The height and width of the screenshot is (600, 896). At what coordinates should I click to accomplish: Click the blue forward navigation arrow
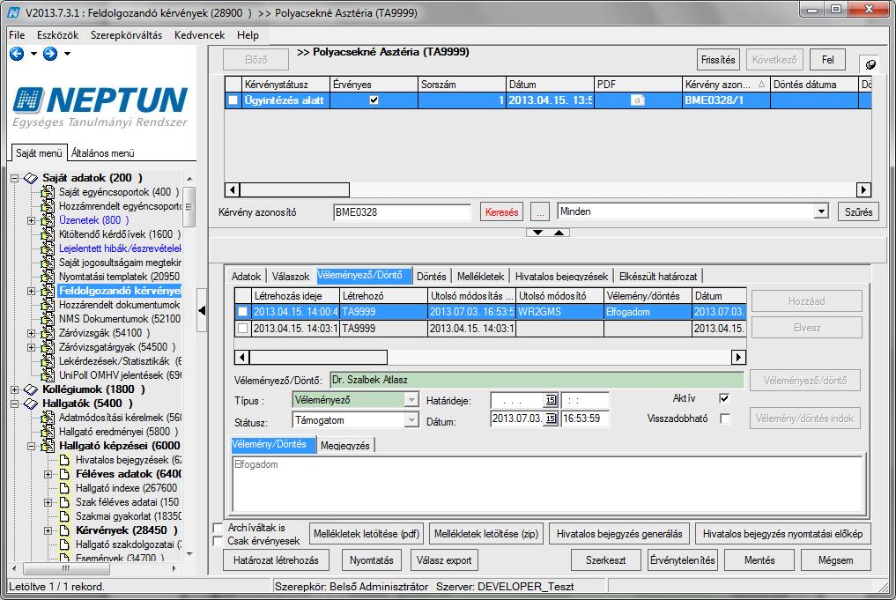50,54
